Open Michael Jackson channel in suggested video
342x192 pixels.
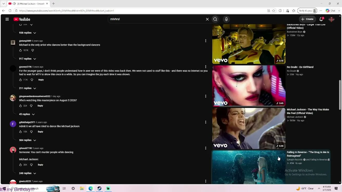[295, 117]
